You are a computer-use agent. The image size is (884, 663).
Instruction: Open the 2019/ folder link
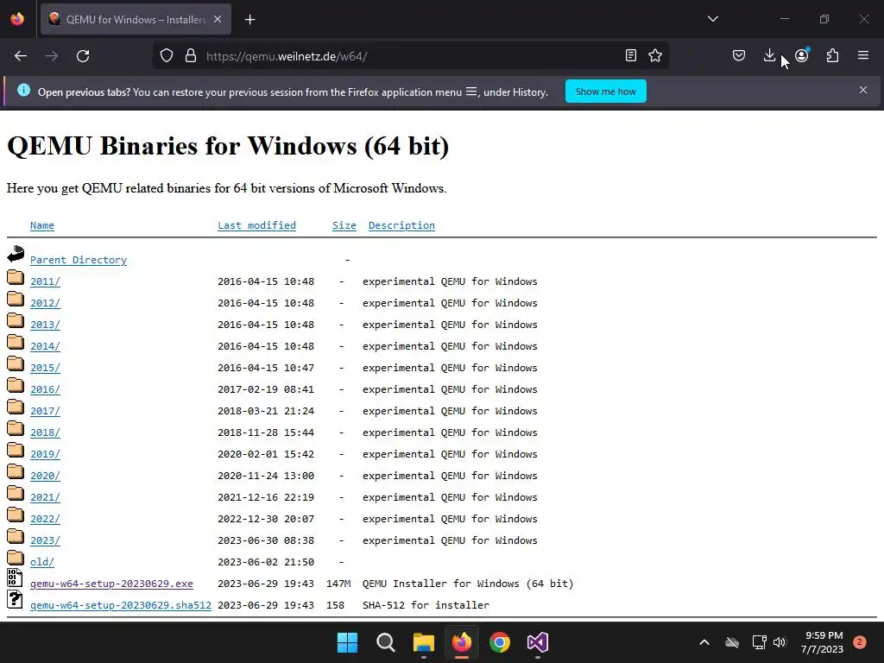(45, 454)
